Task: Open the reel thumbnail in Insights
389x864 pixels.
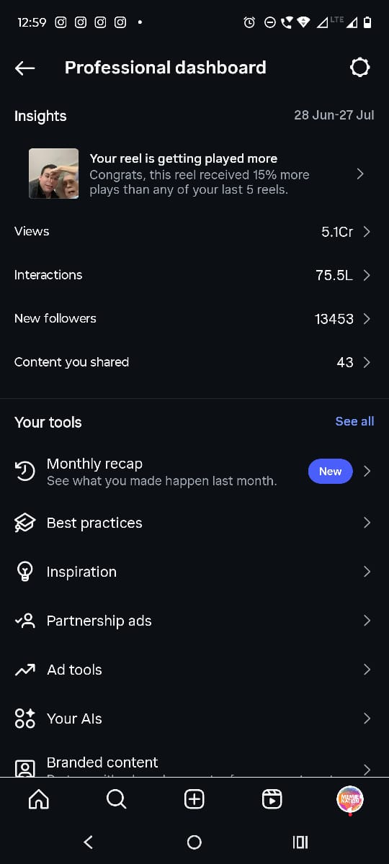Action: (53, 174)
